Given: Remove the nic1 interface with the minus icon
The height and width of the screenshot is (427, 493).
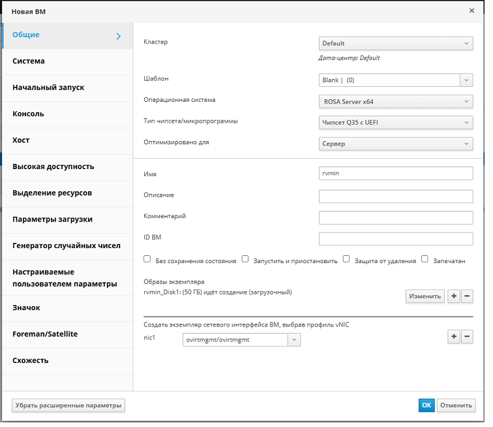Looking at the screenshot, I should pyautogui.click(x=467, y=336).
